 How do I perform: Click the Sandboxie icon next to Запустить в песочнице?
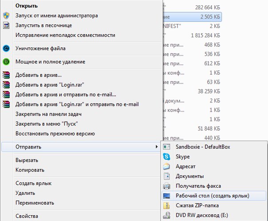[6, 25]
